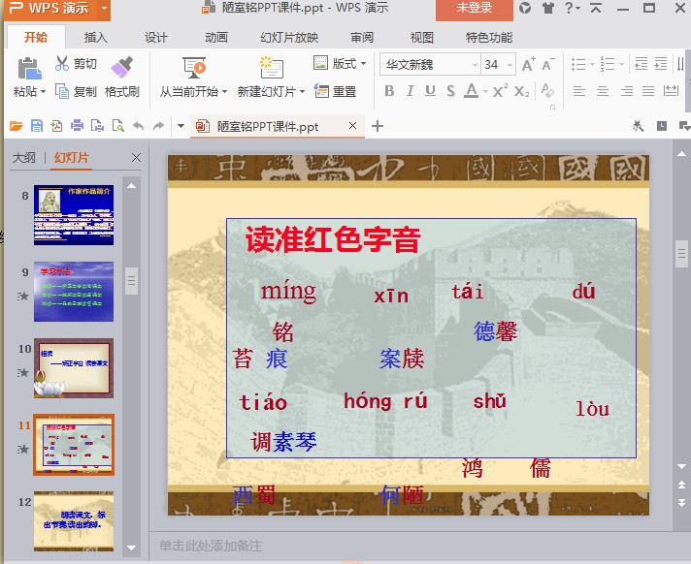Toggle text shadow S
Screen dimensions: 691x564
[450, 91]
